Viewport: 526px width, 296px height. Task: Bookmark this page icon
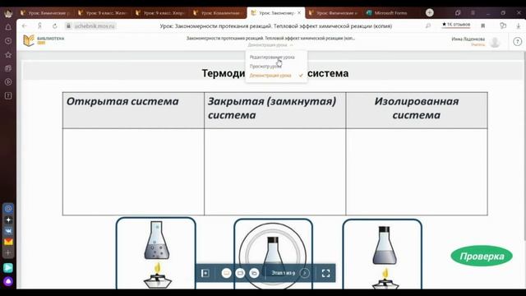[x=483, y=25]
